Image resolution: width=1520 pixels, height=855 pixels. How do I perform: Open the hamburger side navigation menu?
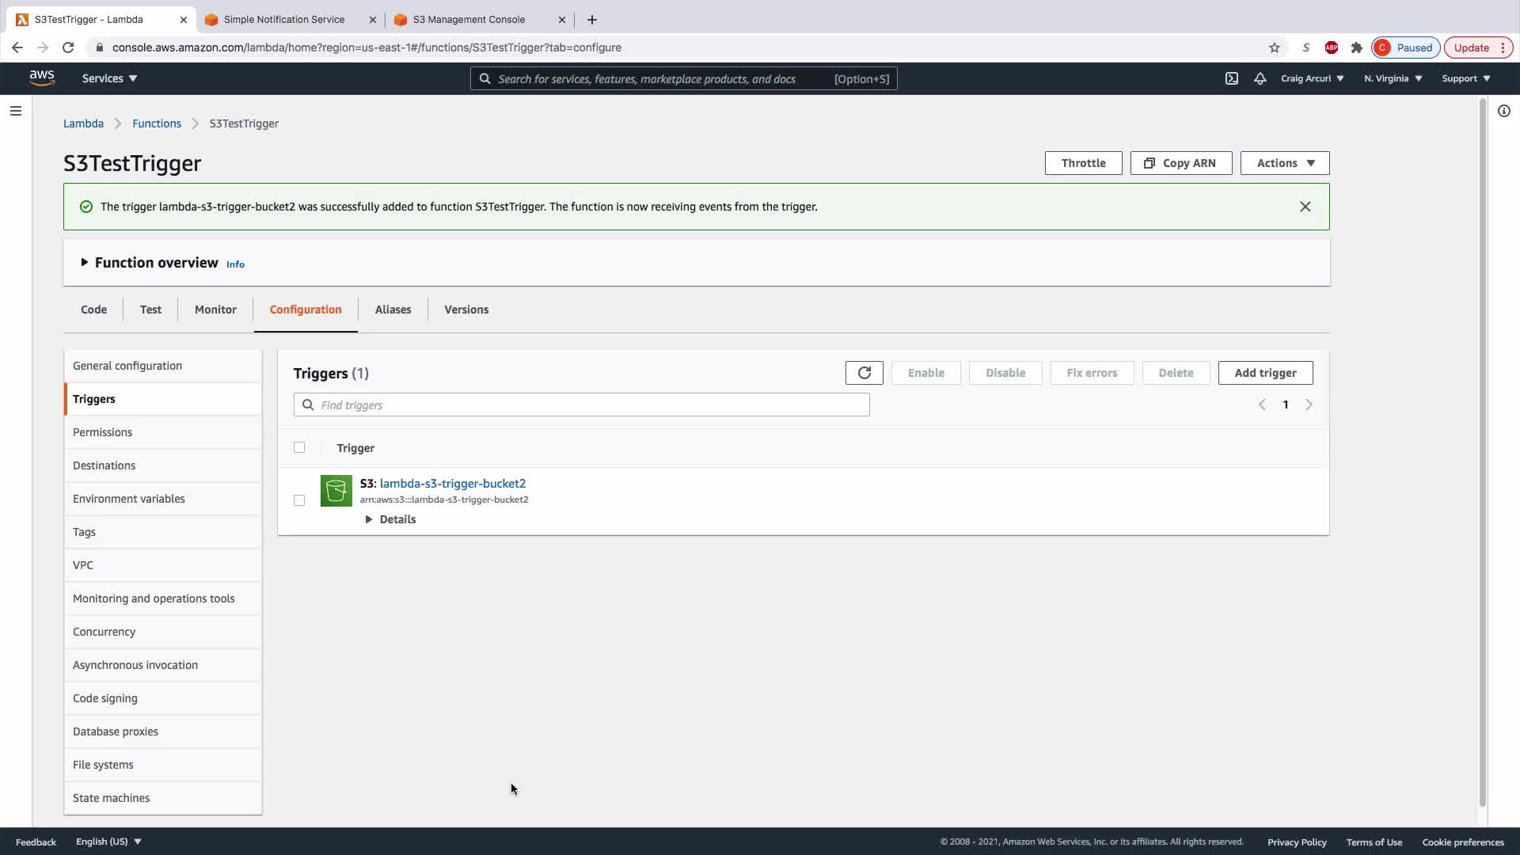[x=15, y=111]
